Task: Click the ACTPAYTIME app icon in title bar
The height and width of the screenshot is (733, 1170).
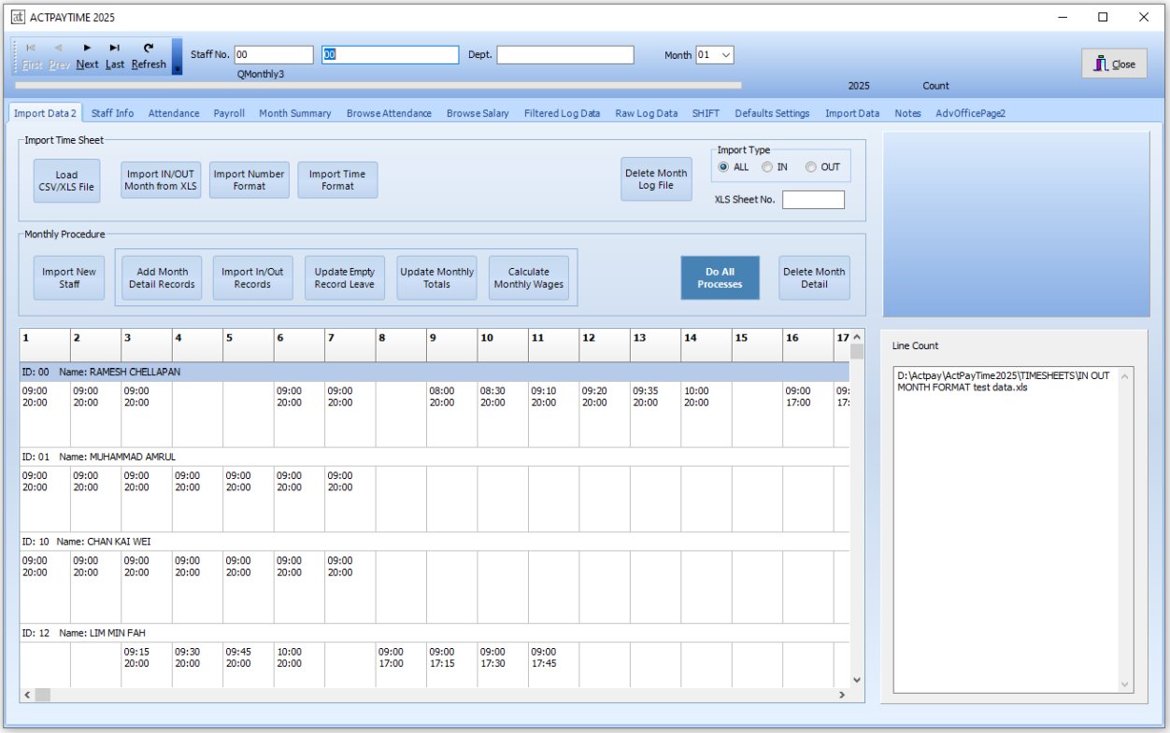Action: 17,17
